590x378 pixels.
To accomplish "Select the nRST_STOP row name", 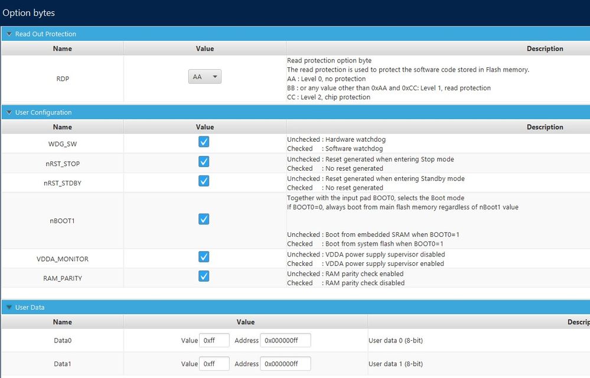I will pos(63,164).
